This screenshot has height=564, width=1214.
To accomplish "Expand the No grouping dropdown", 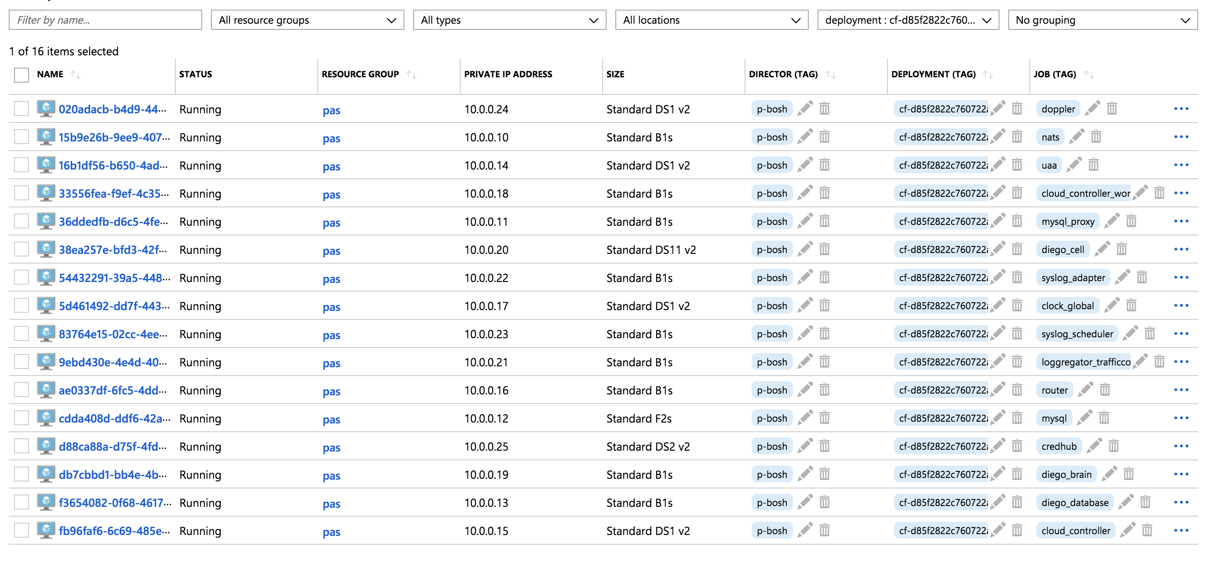I will [x=1102, y=20].
